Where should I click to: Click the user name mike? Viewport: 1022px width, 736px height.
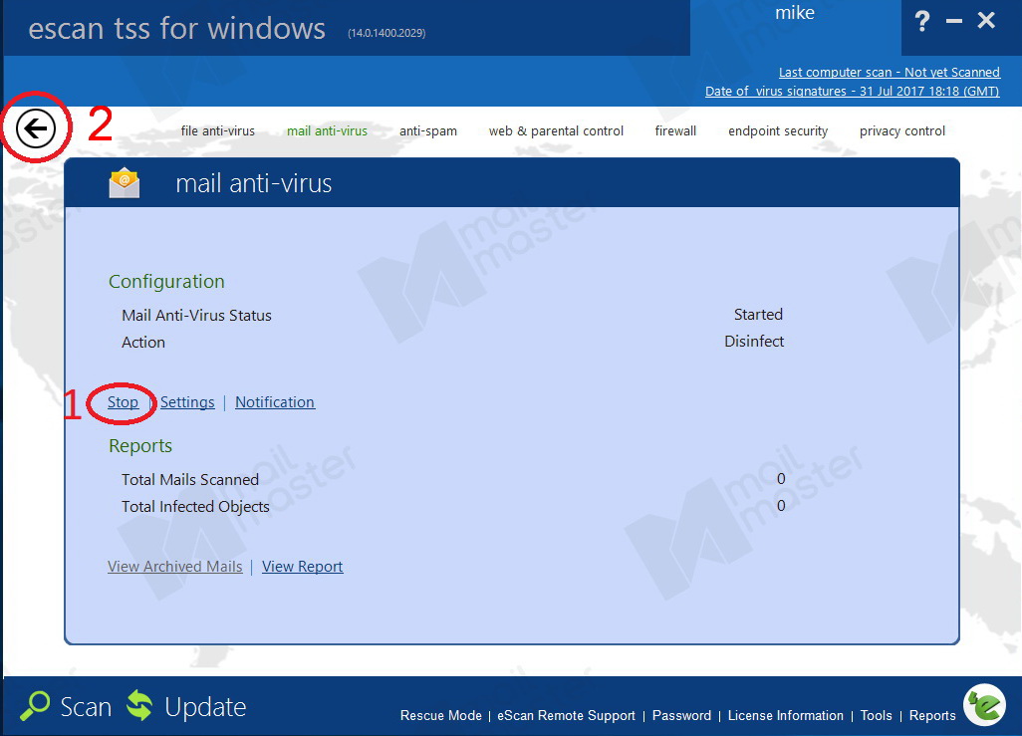(795, 13)
